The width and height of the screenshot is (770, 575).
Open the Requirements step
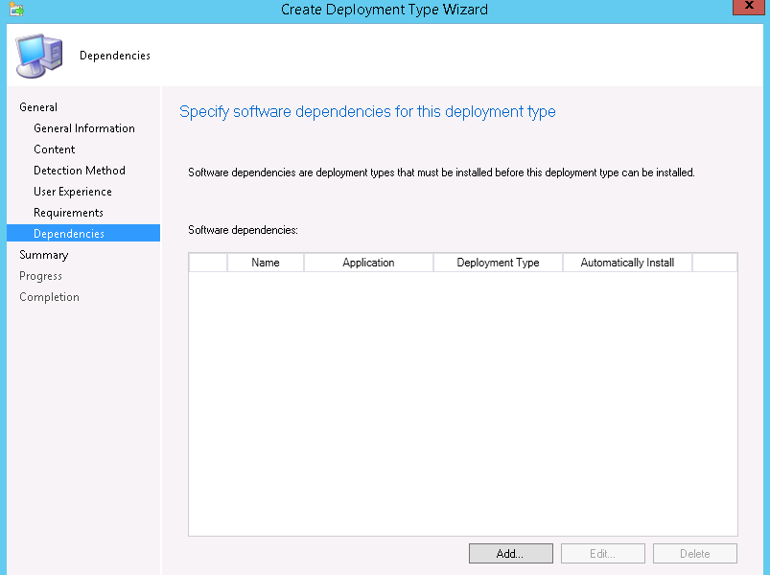(68, 213)
